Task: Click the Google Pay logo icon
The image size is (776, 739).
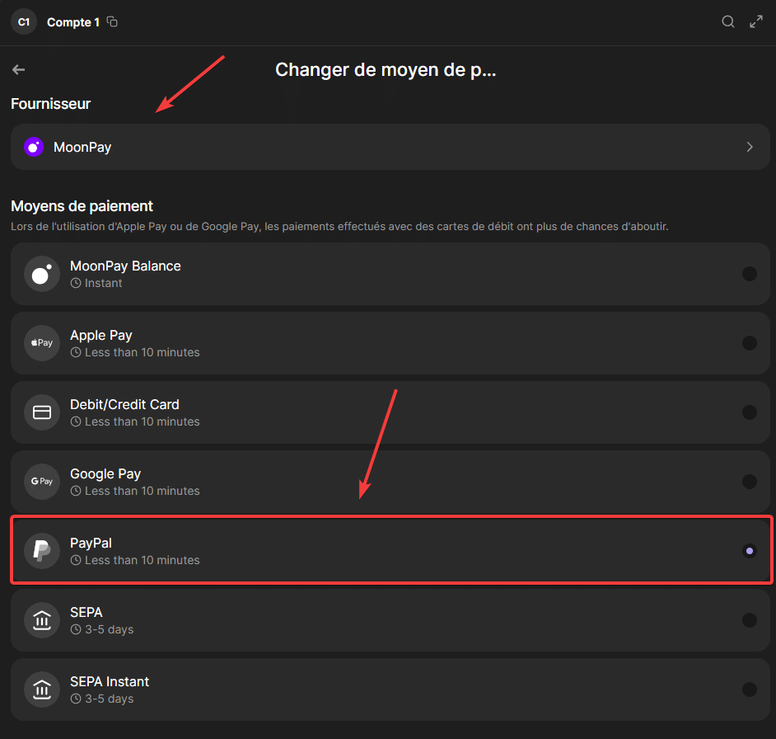Action: pos(42,482)
